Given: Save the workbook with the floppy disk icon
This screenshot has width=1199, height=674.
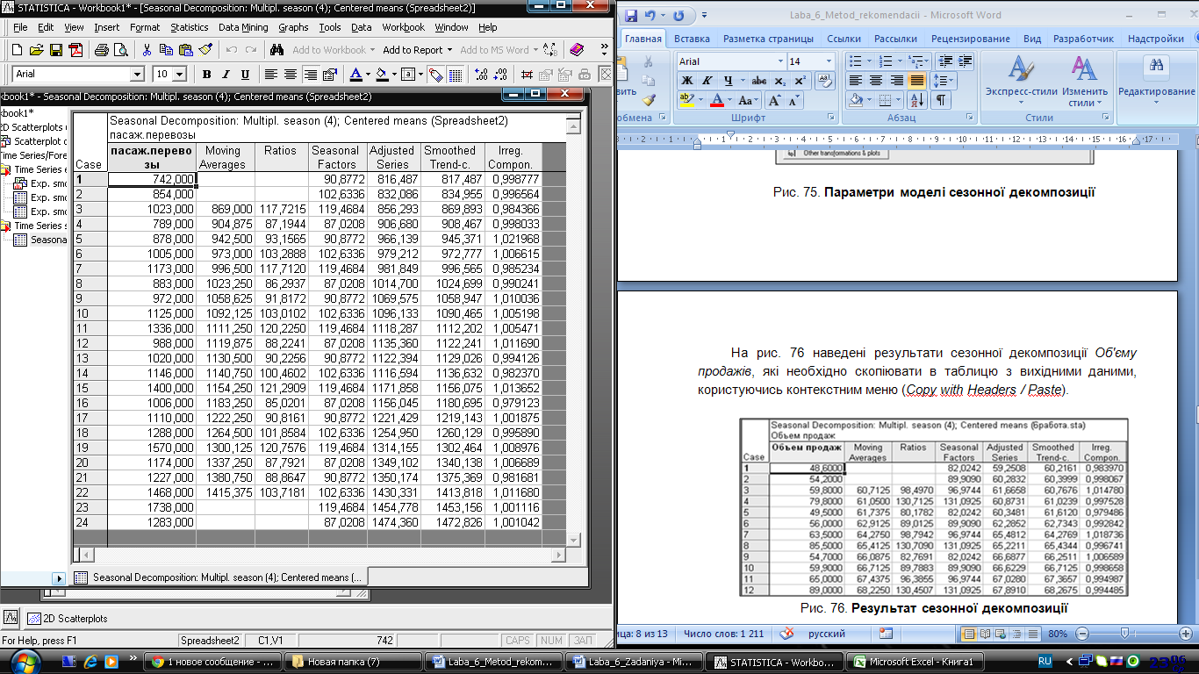Looking at the screenshot, I should [x=55, y=50].
